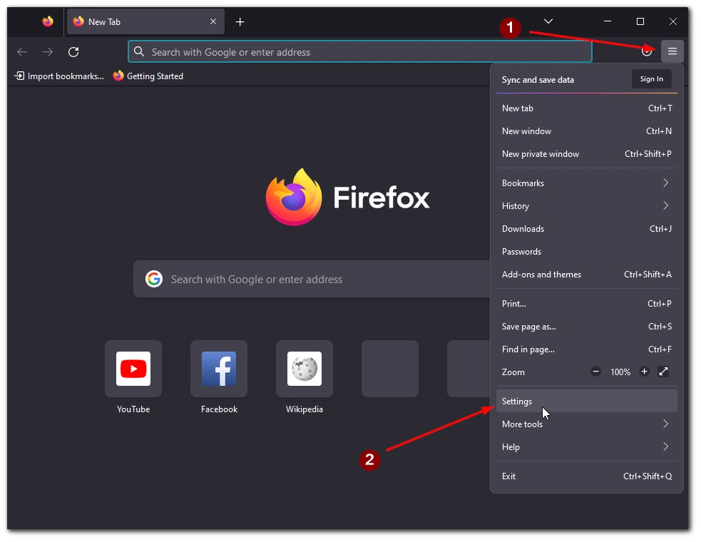This screenshot has height=542, width=701.
Task: Go forward one page
Action: [x=48, y=52]
